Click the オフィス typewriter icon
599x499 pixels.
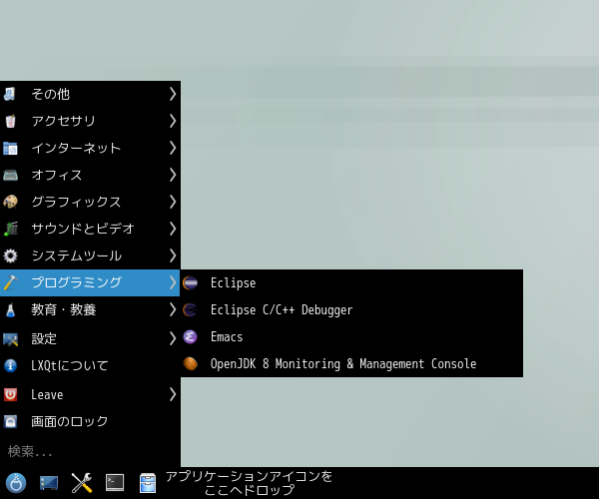(x=10, y=175)
